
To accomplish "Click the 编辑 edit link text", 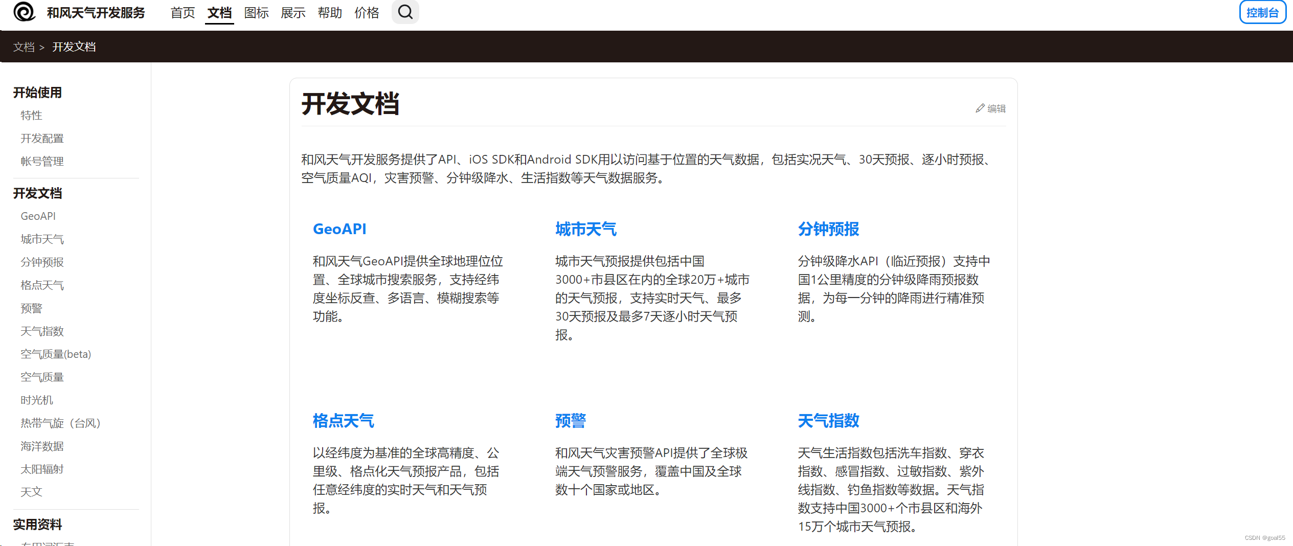I will click(x=996, y=108).
